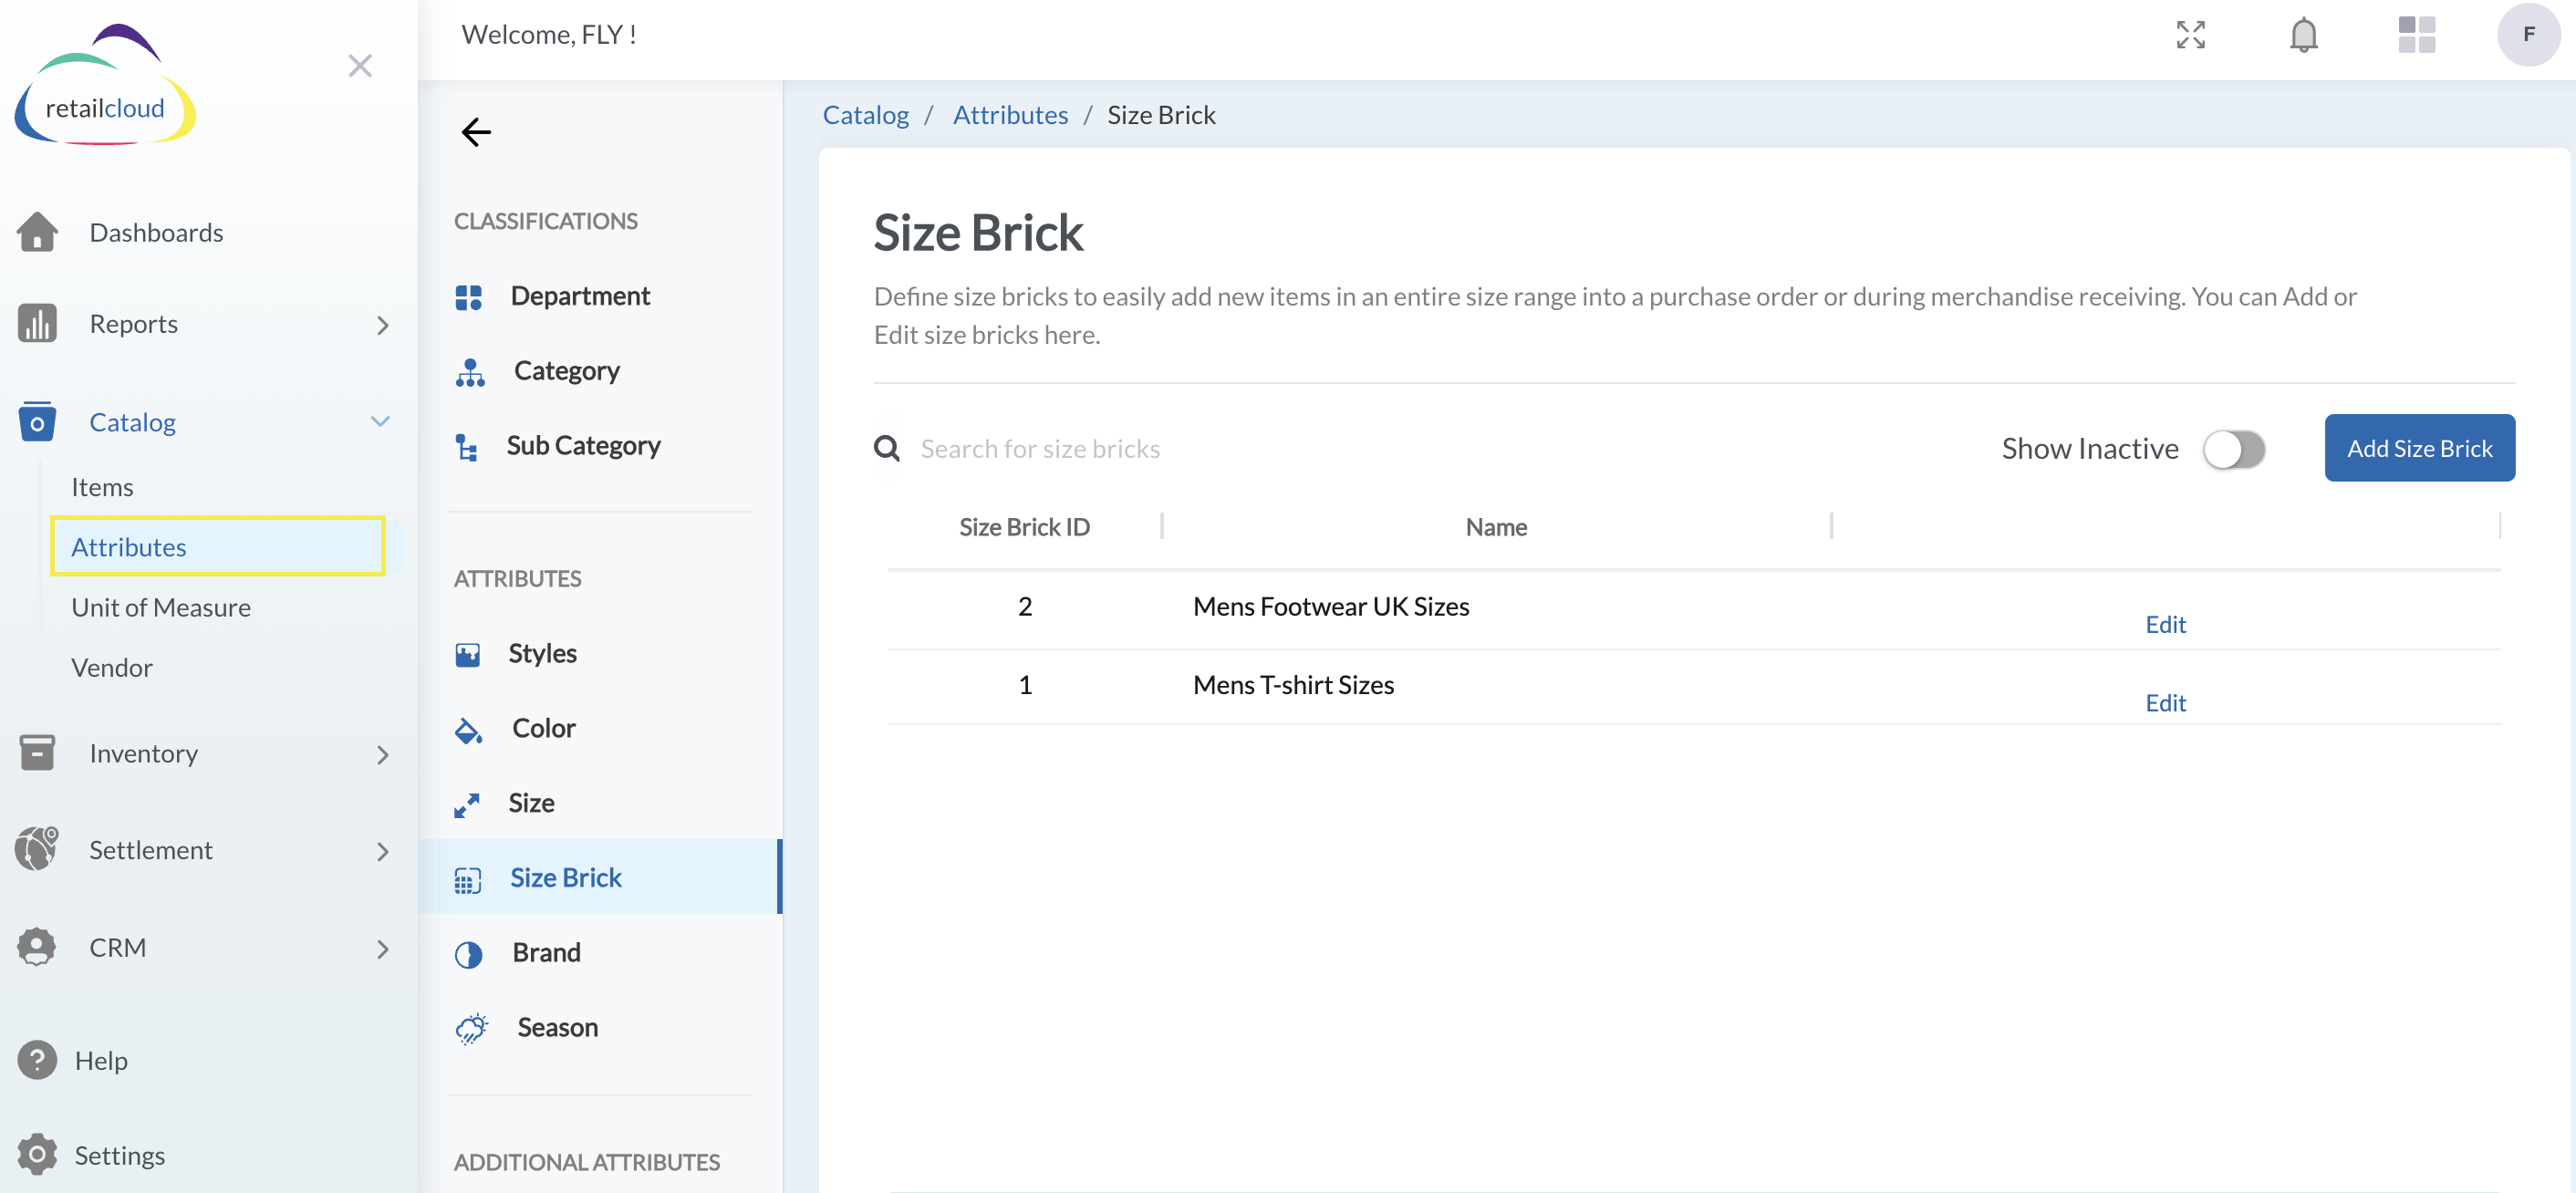
Task: Click Size Brick ID cell 1
Action: coord(1024,684)
